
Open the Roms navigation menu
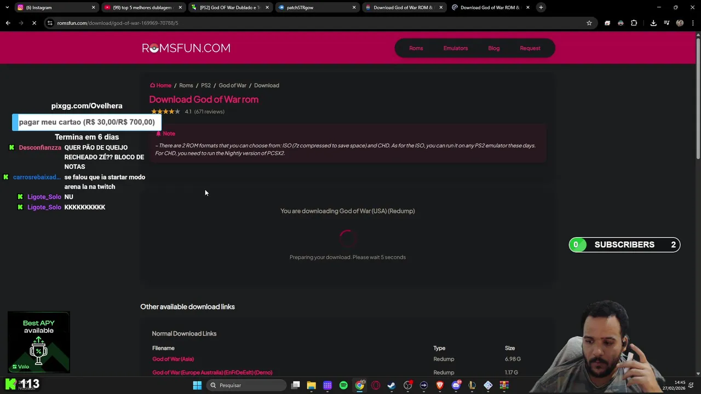point(416,48)
